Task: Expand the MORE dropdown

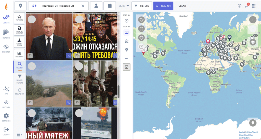Action: [x=124, y=6]
